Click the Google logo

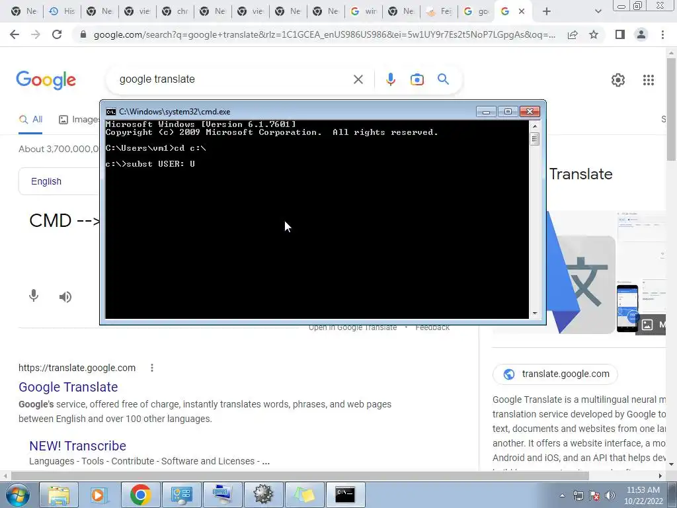coord(46,80)
